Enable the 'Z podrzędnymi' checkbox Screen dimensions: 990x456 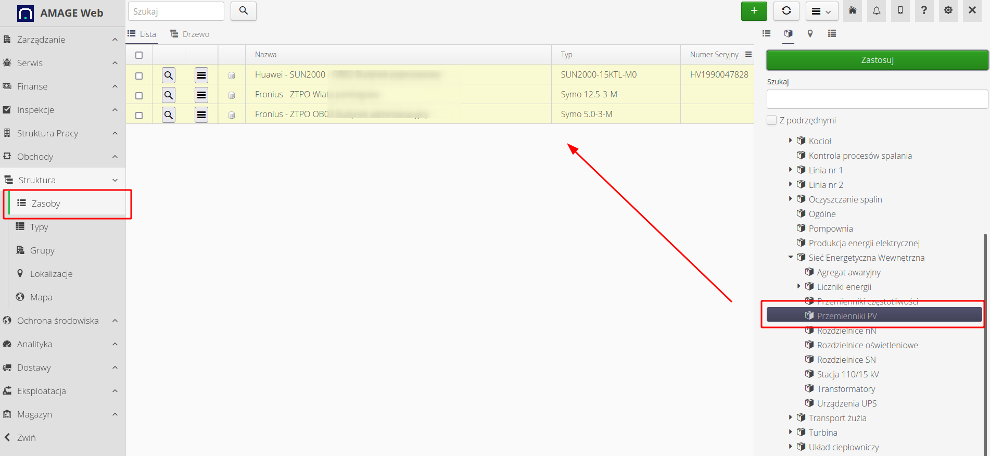[772, 120]
